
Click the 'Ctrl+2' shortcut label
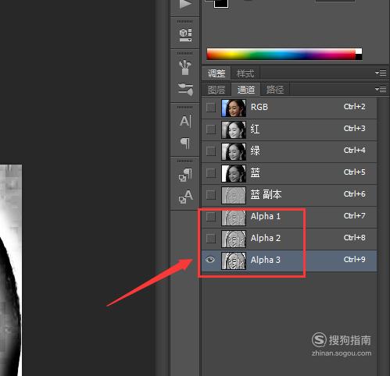(354, 106)
